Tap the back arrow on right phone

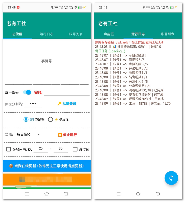click(x=158, y=194)
